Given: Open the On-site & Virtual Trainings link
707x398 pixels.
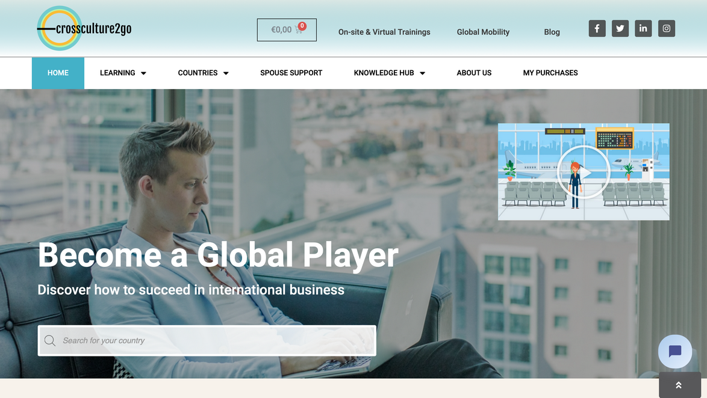Looking at the screenshot, I should click(x=384, y=32).
